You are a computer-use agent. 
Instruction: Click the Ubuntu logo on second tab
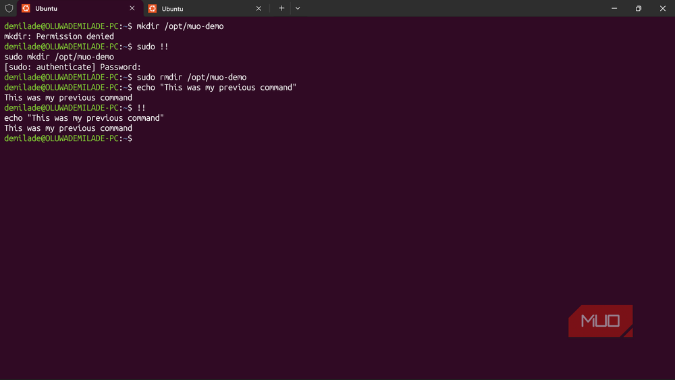click(153, 8)
